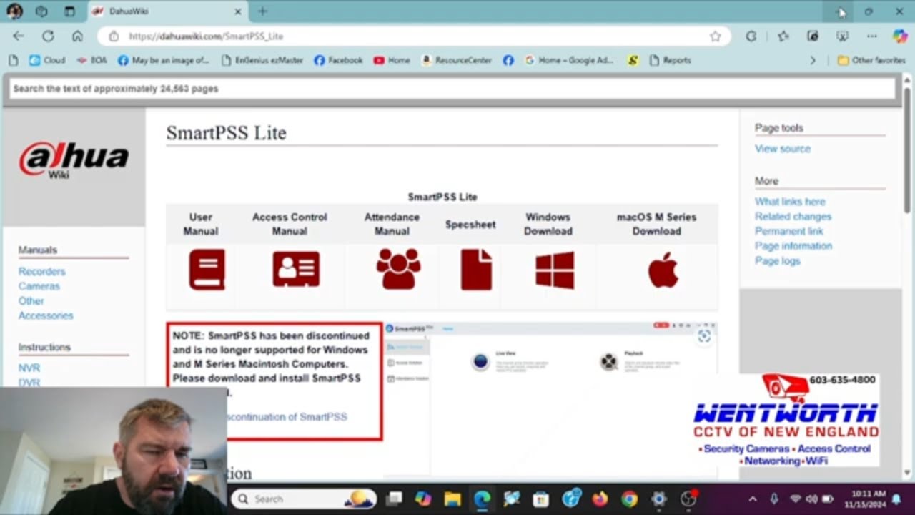Click the browser home button
Image resolution: width=915 pixels, height=515 pixels.
[77, 36]
